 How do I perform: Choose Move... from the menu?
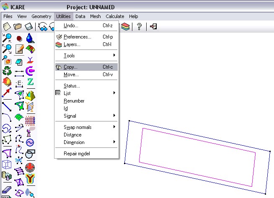[x=86, y=75]
